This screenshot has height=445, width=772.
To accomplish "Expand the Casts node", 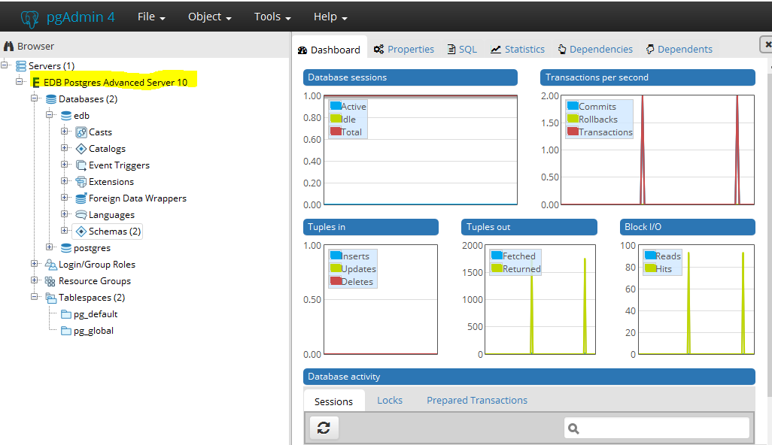I will pyautogui.click(x=64, y=132).
